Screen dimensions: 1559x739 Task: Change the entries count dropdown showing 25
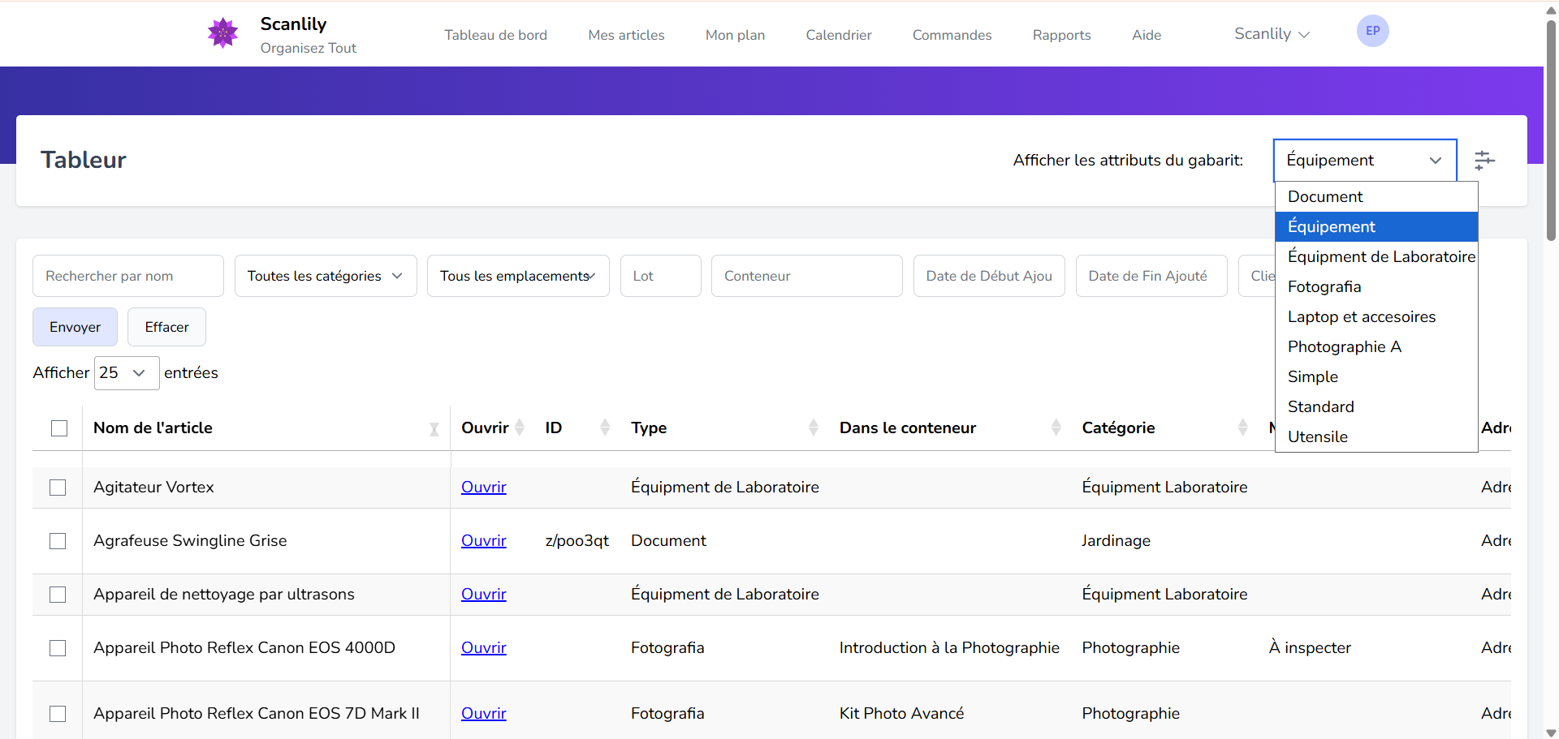coord(127,373)
